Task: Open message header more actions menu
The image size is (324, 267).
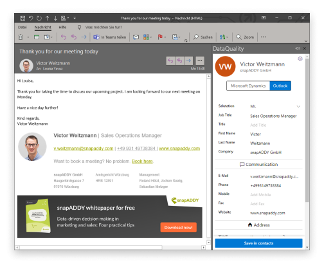Action: tap(200, 60)
